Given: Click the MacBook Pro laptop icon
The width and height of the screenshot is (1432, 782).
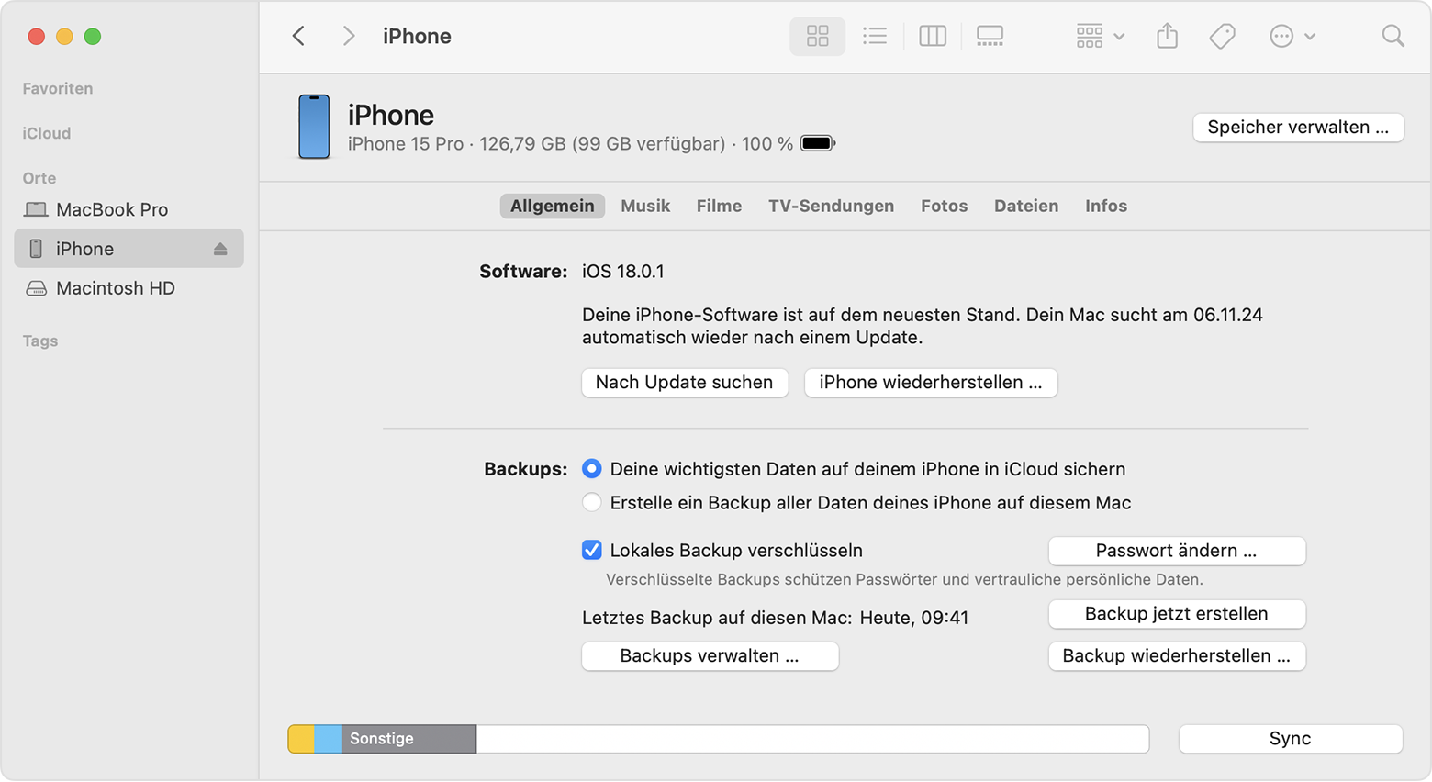Looking at the screenshot, I should point(36,209).
